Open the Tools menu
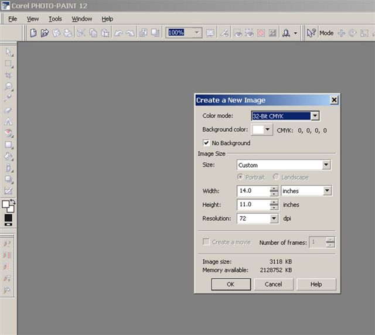375x335 pixels. click(55, 19)
